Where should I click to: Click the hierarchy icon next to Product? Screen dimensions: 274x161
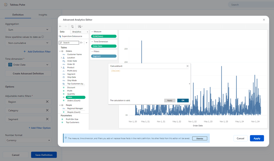point(64,67)
